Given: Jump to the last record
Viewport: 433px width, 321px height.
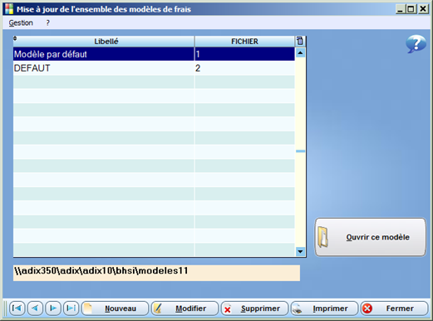Looking at the screenshot, I should 71,308.
